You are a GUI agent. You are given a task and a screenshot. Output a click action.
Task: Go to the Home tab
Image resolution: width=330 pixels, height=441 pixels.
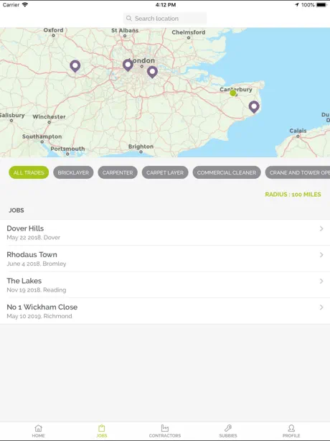(x=38, y=431)
